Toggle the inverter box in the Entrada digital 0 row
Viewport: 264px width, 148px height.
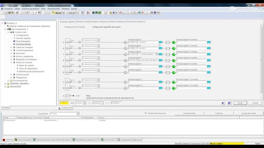167,42
